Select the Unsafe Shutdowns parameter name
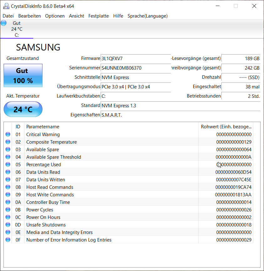This screenshot has height=271, width=264. 46,225
